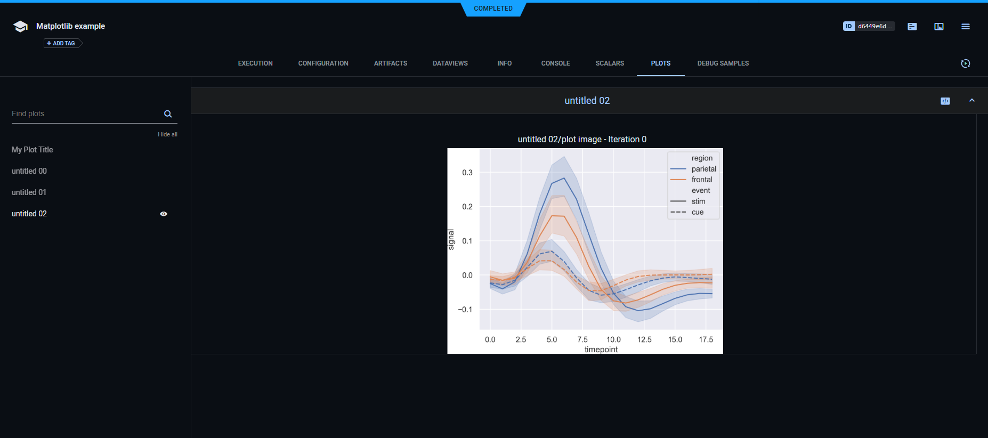
Task: Select untitled 00 in the plot list
Action: [x=29, y=171]
